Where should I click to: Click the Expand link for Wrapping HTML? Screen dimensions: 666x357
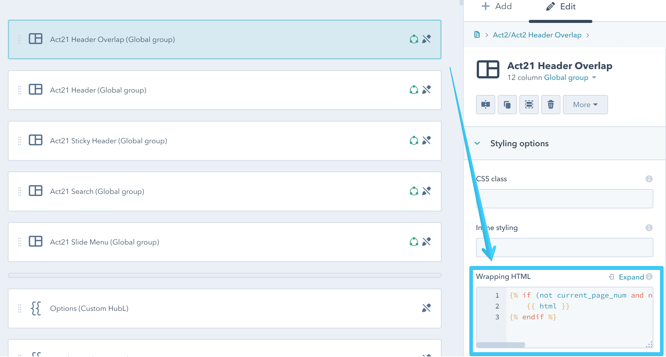pos(631,277)
